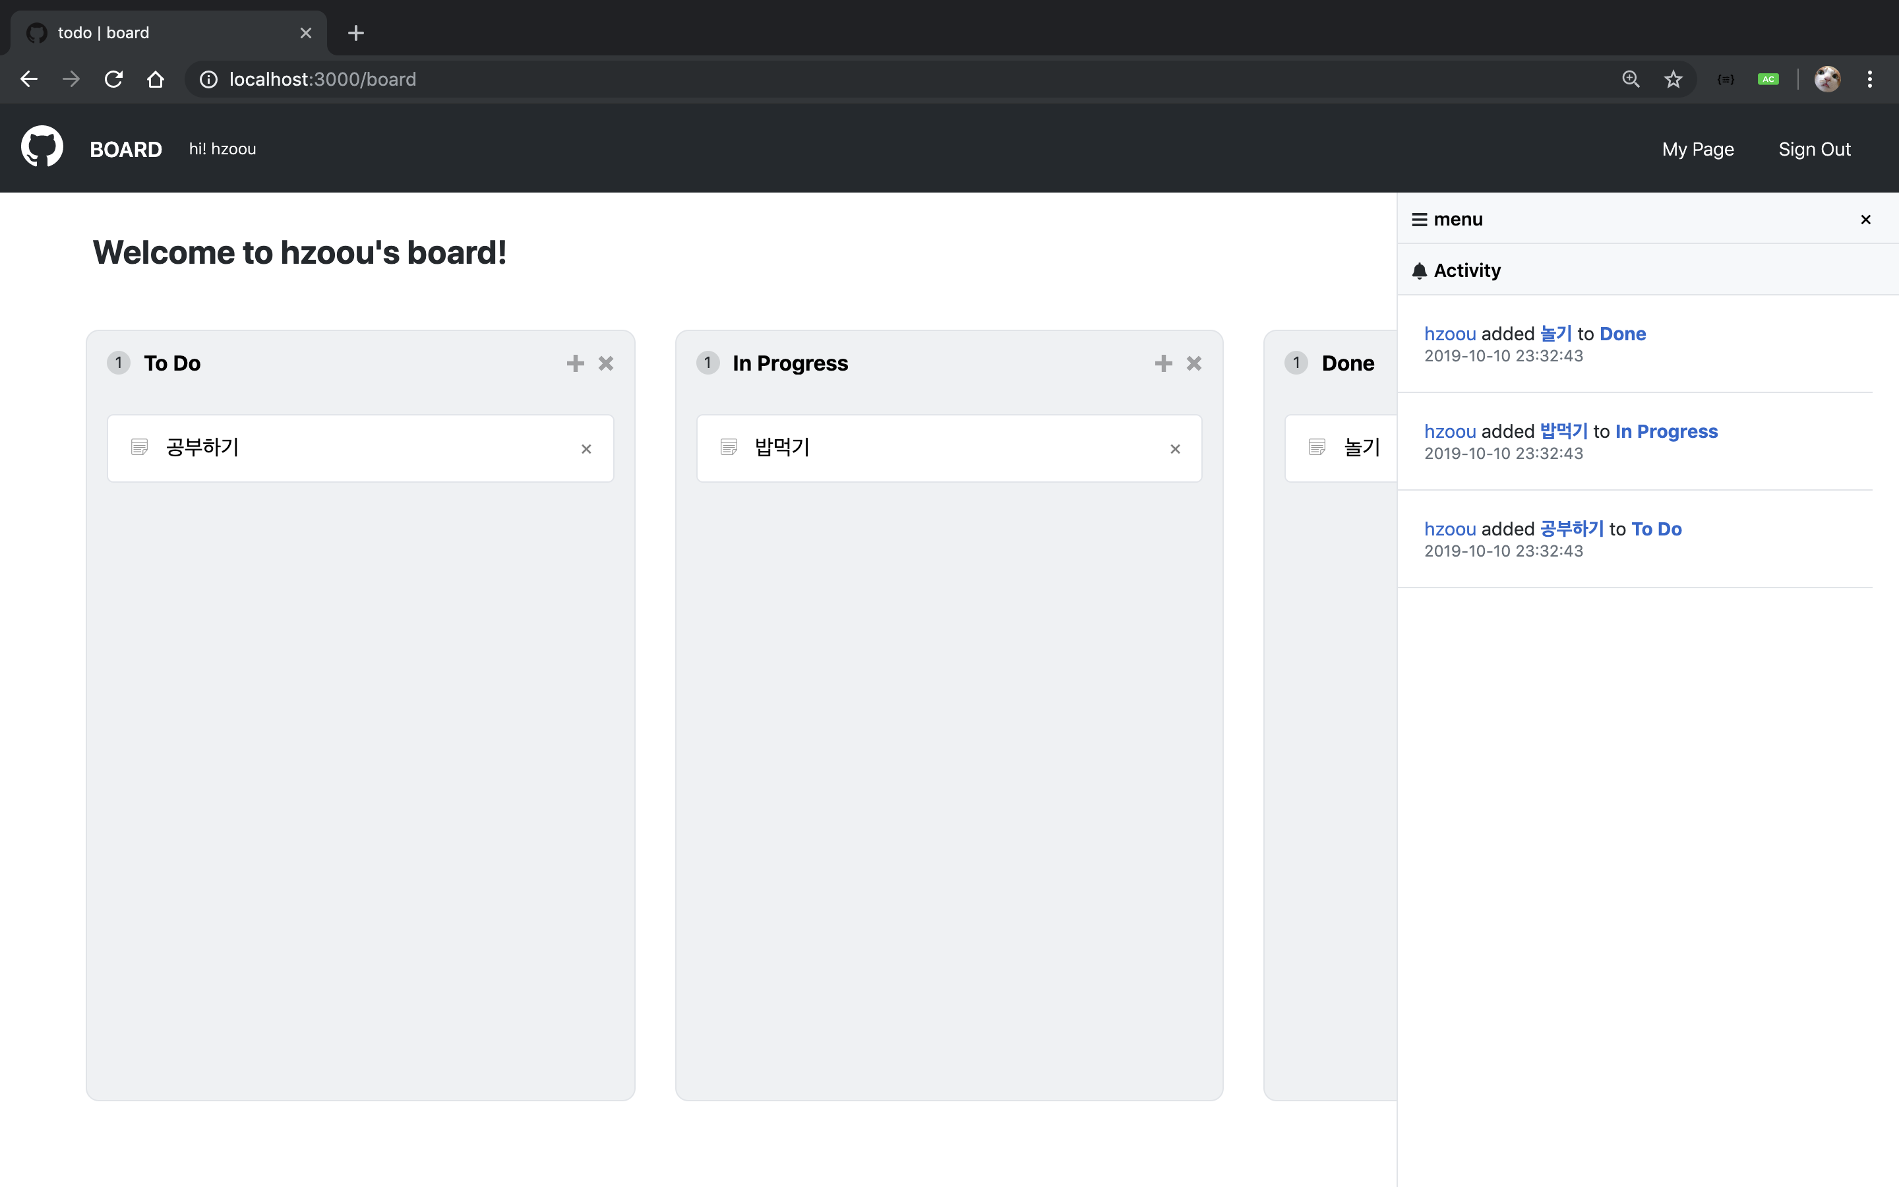Add a card to In Progress column
This screenshot has width=1899, height=1187.
[1163, 363]
